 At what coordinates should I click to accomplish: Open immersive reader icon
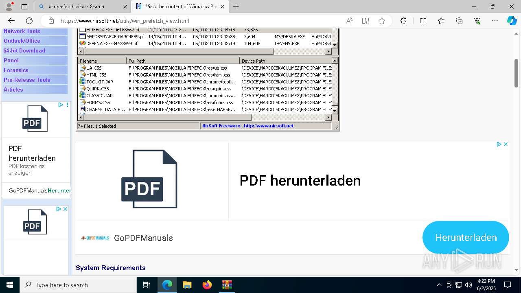click(366, 21)
